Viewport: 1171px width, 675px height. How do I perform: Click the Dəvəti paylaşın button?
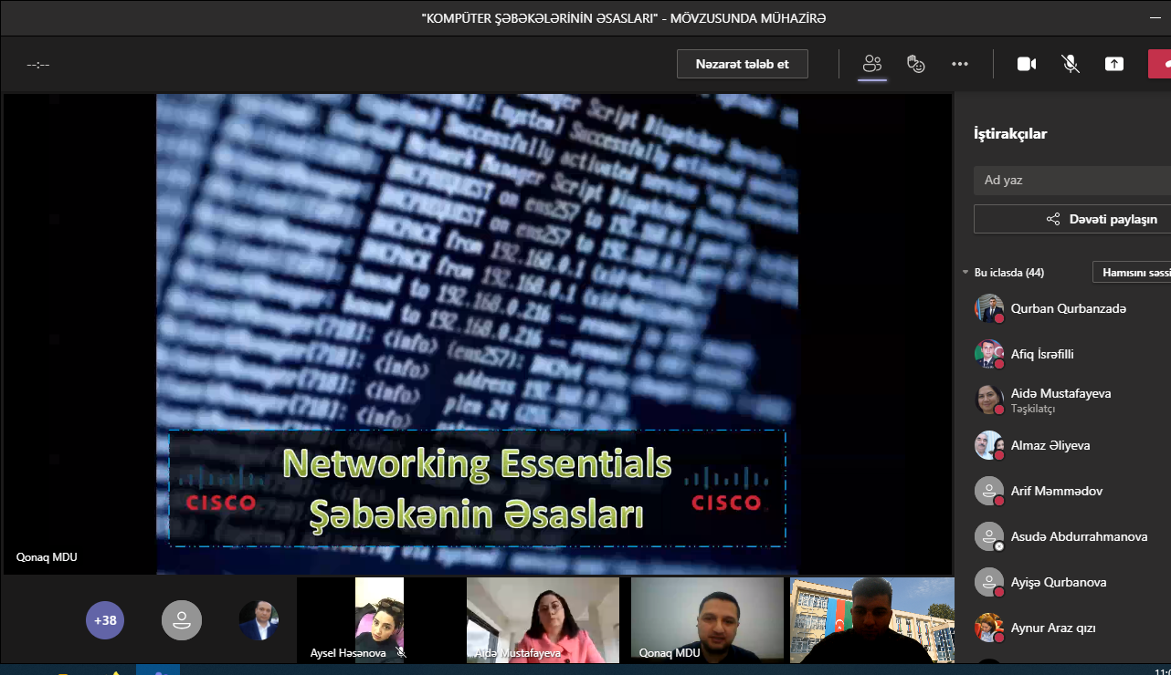point(1072,219)
